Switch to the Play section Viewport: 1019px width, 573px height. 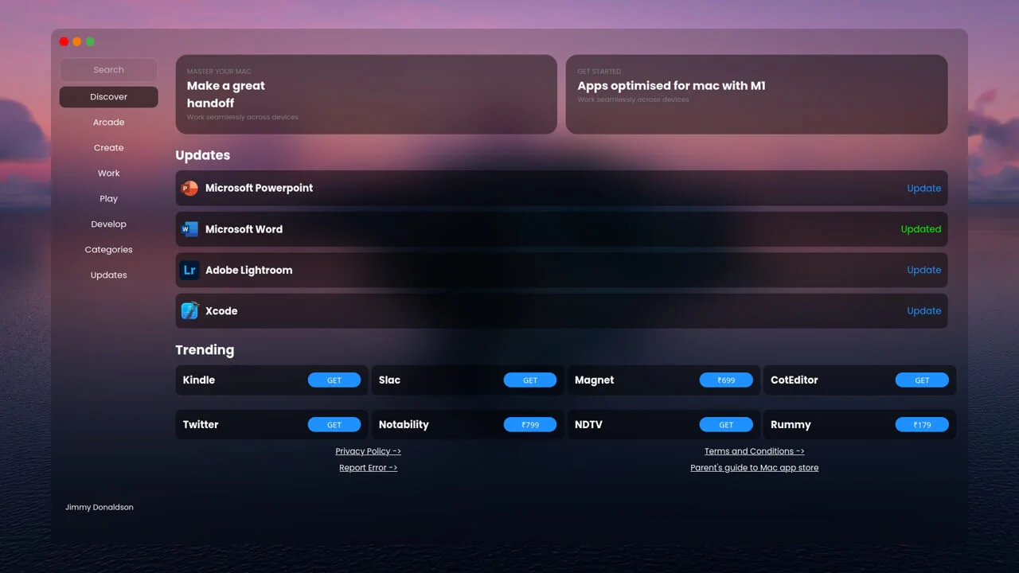point(108,199)
